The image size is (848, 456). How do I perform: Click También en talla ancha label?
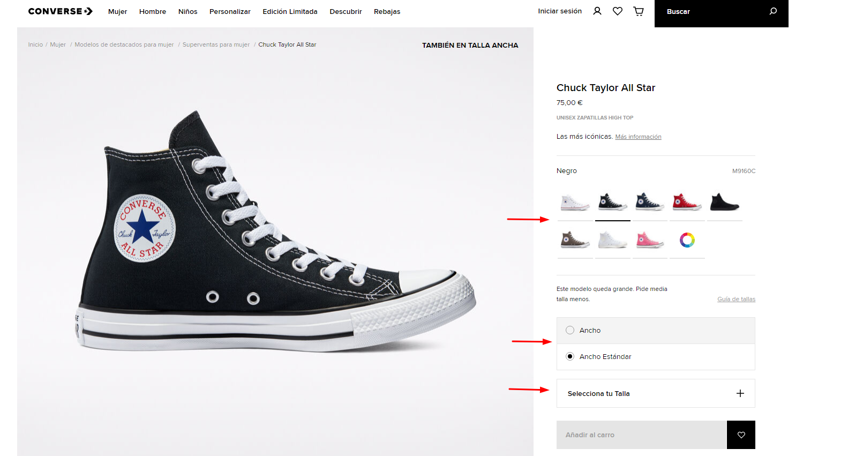(x=470, y=46)
